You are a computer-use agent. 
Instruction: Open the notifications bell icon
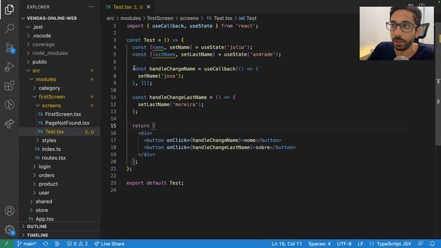click(x=432, y=244)
